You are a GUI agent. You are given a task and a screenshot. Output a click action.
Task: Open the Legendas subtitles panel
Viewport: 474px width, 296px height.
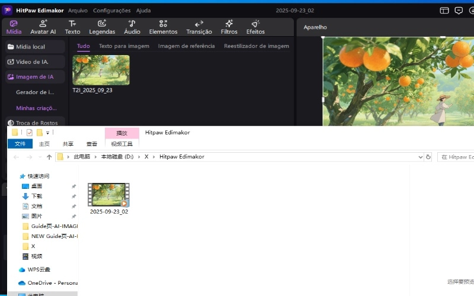(102, 27)
